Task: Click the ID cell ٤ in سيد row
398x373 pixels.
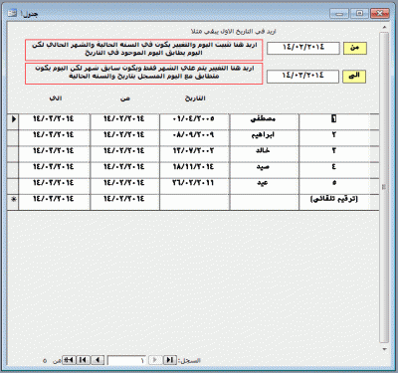Action: coord(334,169)
